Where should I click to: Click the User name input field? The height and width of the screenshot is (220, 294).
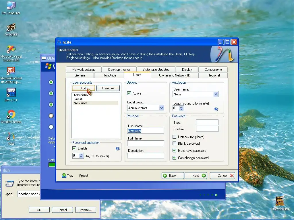coord(146,131)
